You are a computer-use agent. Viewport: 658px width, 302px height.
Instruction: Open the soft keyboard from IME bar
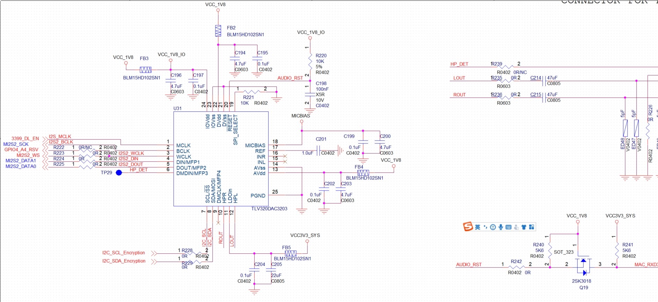[x=509, y=227]
